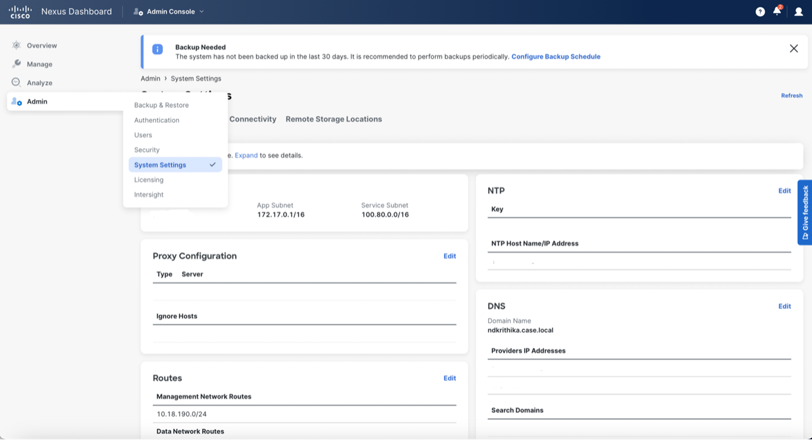This screenshot has width=812, height=441.
Task: Click the Proxy Server column header
Action: coord(192,274)
